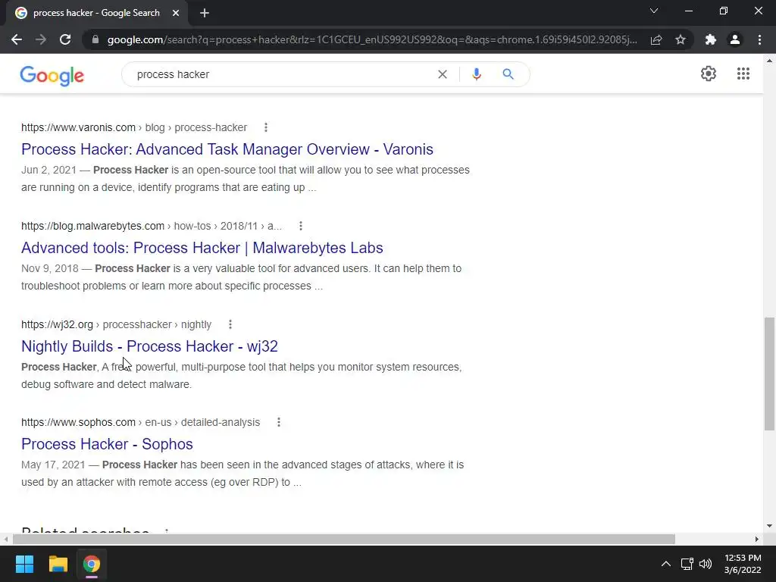Open the volume tray icon
The image size is (776, 582).
(706, 564)
